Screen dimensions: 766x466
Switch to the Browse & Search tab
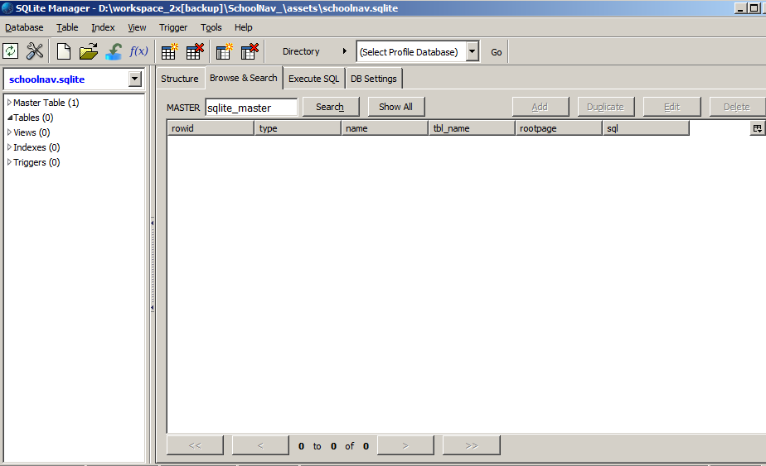tap(243, 78)
